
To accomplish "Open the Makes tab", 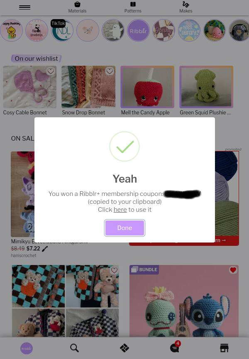I will pos(186,7).
